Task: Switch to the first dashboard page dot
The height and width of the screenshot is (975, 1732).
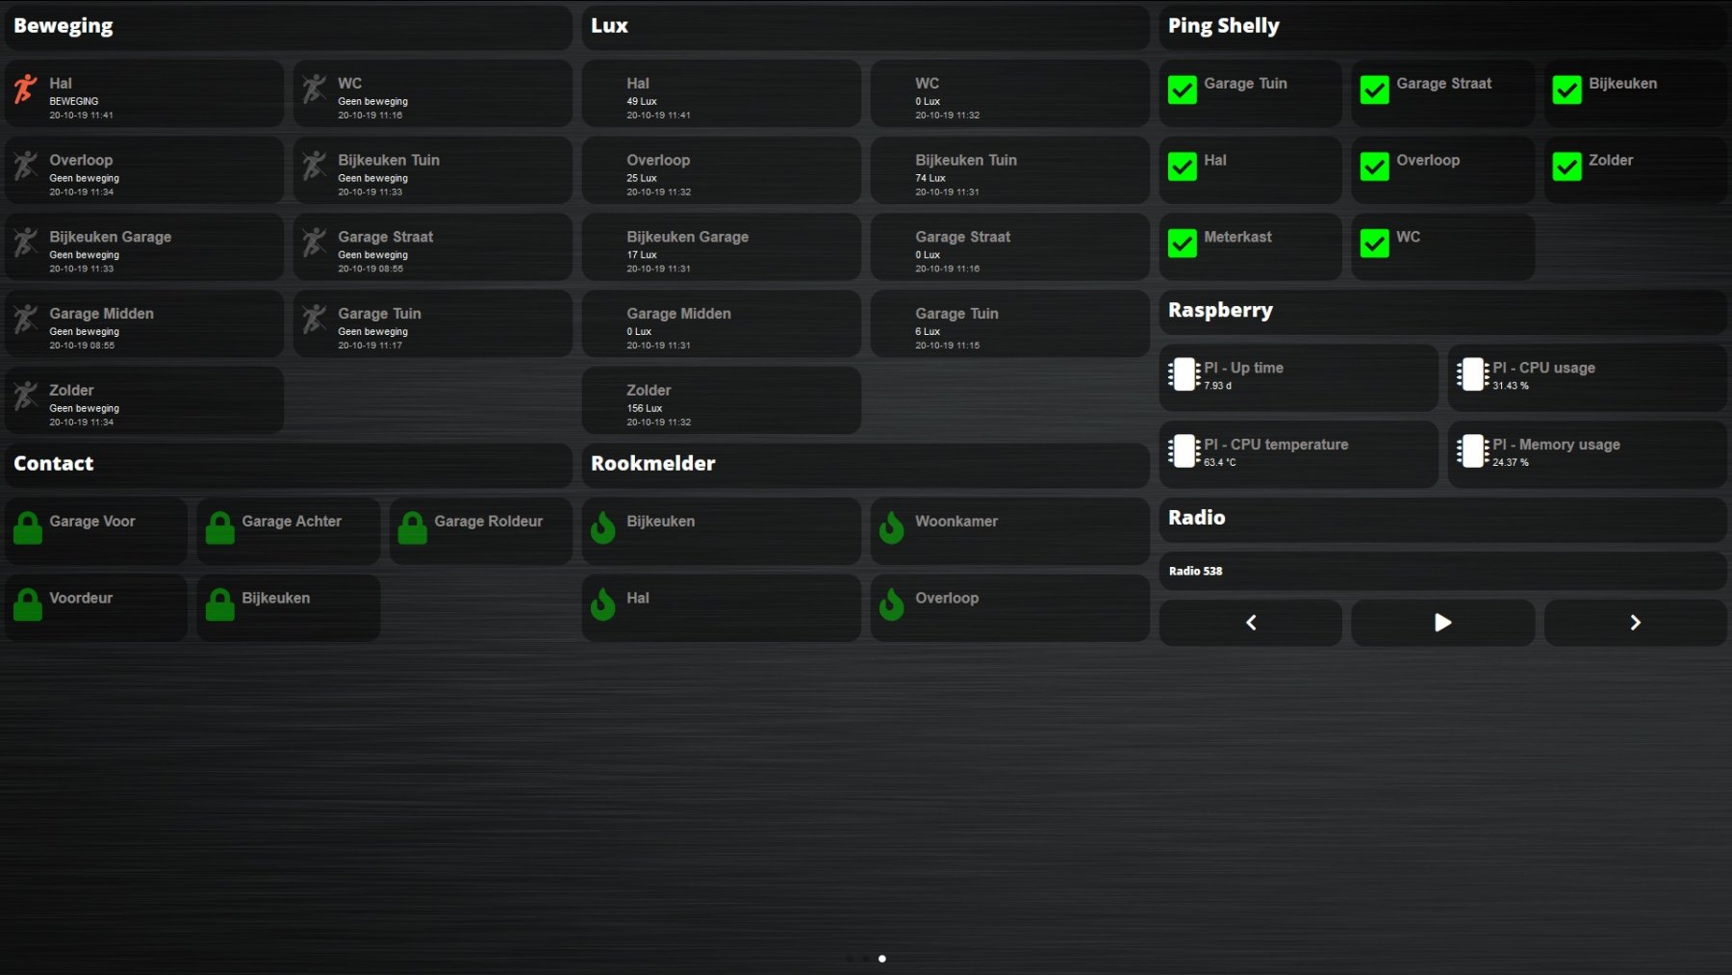Action: pos(850,959)
